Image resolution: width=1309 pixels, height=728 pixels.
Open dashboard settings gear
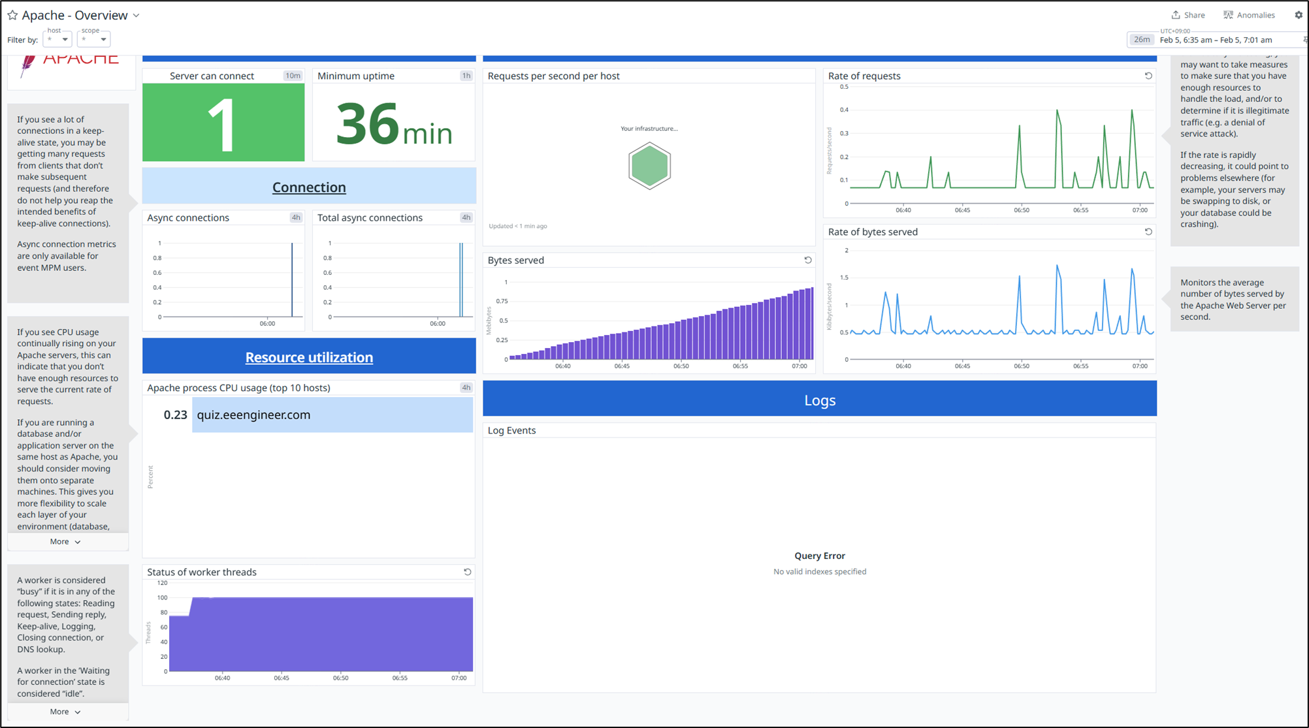(1298, 15)
